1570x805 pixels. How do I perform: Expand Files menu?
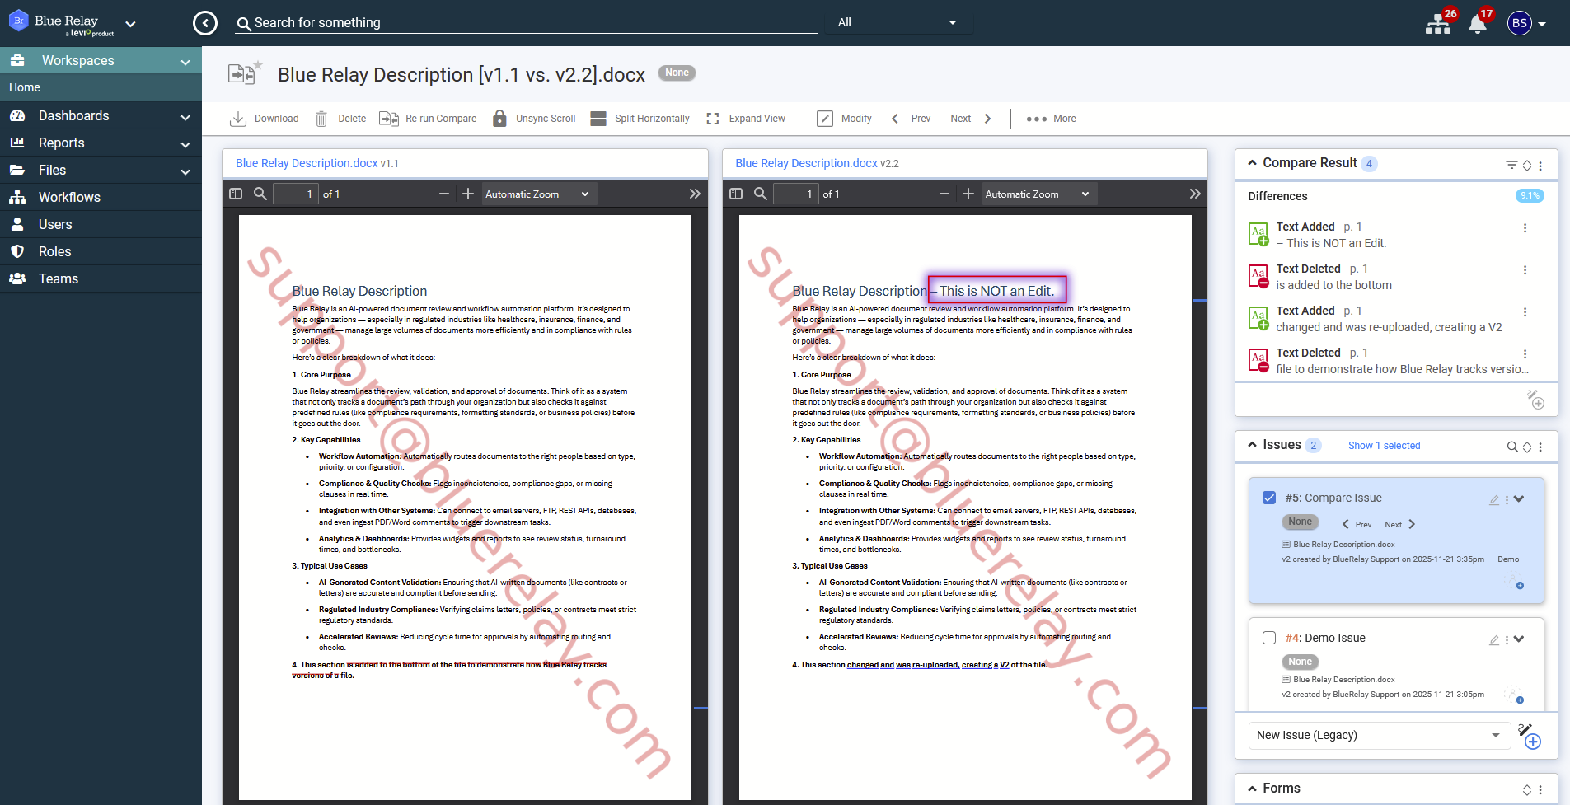tap(101, 171)
